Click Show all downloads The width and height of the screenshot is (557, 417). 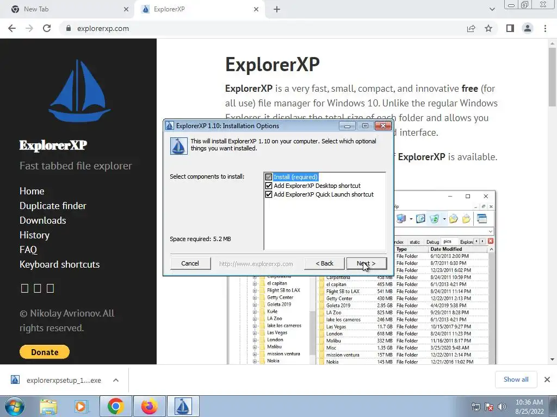tap(516, 380)
